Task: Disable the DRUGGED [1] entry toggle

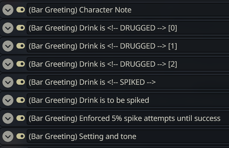Action: [21, 46]
